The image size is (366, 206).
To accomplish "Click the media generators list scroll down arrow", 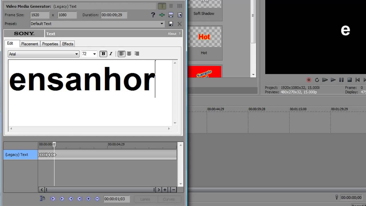I will (x=254, y=75).
